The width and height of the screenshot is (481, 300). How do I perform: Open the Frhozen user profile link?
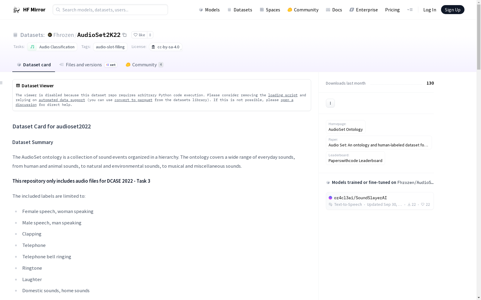pyautogui.click(x=63, y=35)
